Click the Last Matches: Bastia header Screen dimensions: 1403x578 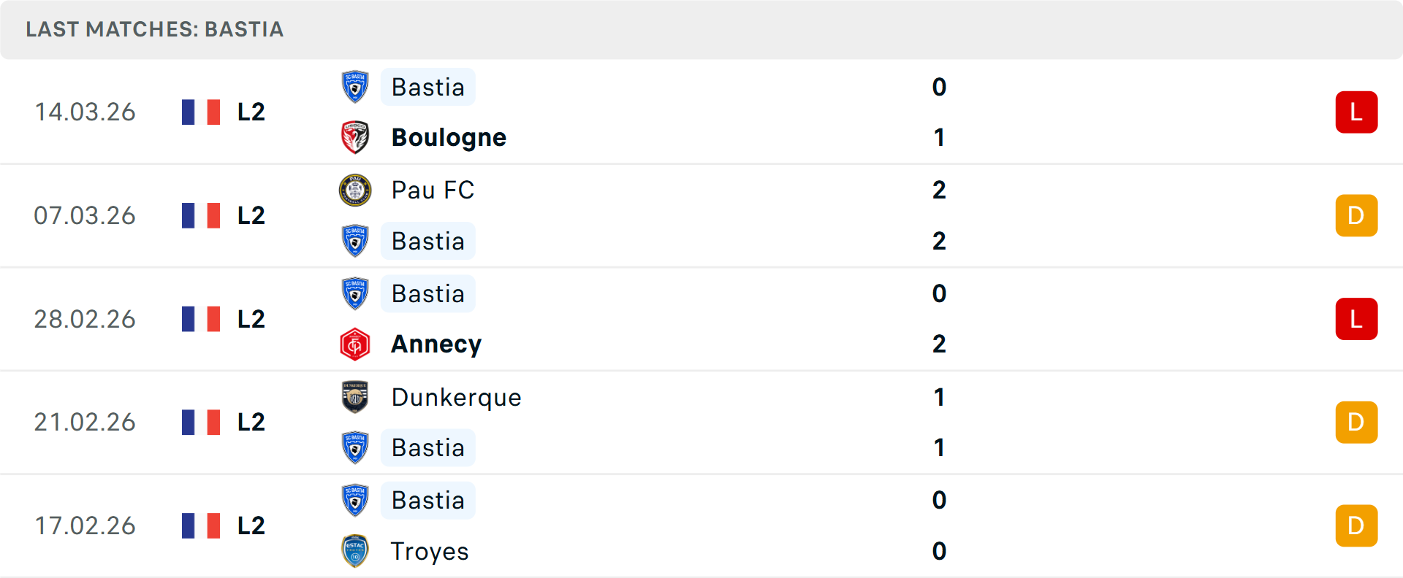click(154, 29)
